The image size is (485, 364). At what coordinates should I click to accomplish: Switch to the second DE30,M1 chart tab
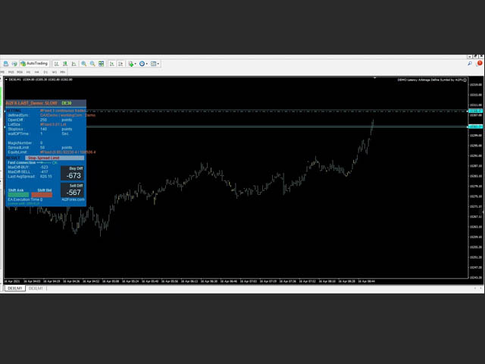point(36,288)
